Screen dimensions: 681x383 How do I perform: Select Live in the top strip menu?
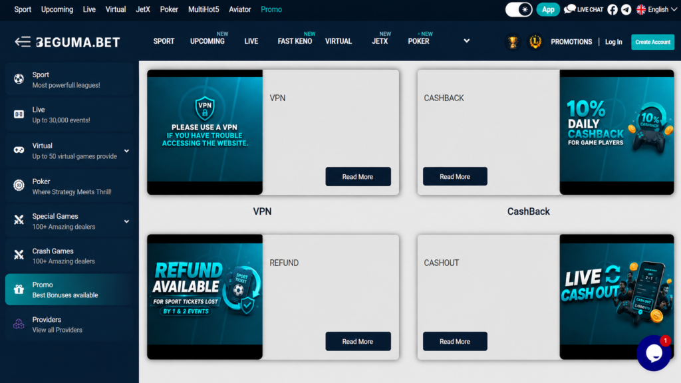(x=89, y=9)
